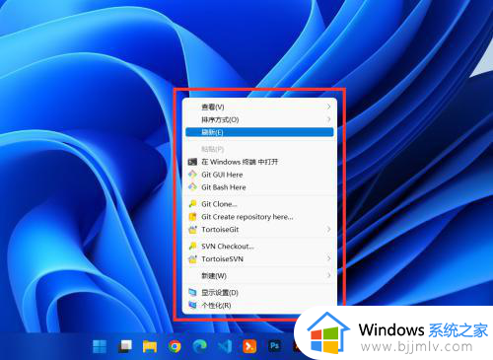The image size is (493, 360).
Task: Click the Git GUI Here icon
Action: tap(192, 175)
